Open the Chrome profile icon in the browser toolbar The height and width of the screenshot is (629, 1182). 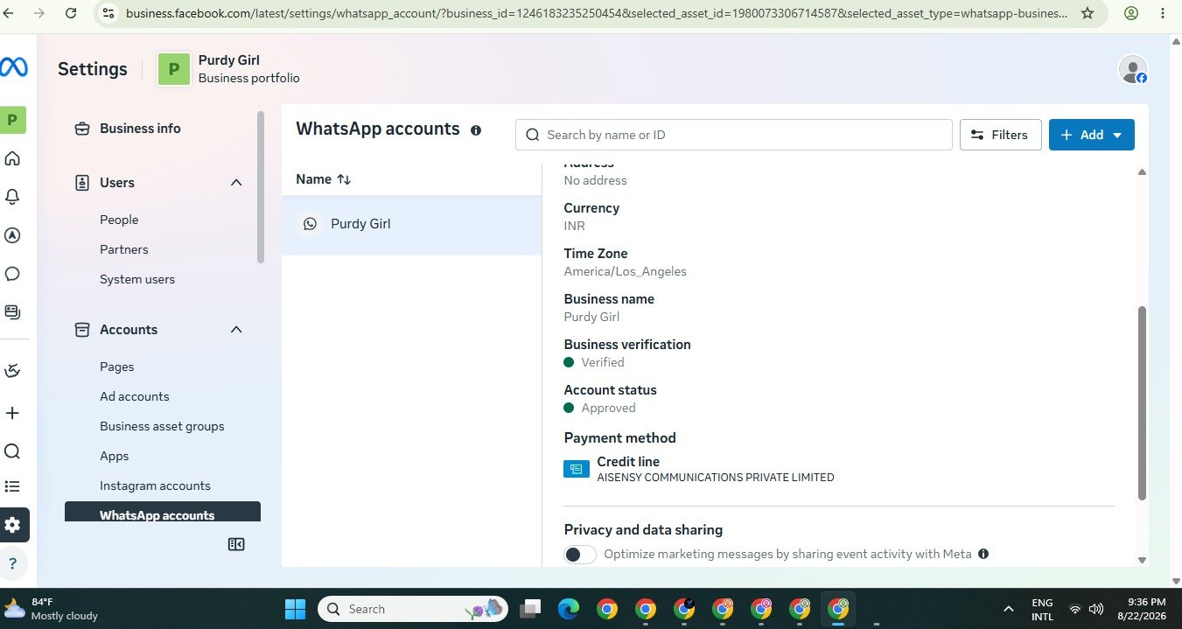1131,13
